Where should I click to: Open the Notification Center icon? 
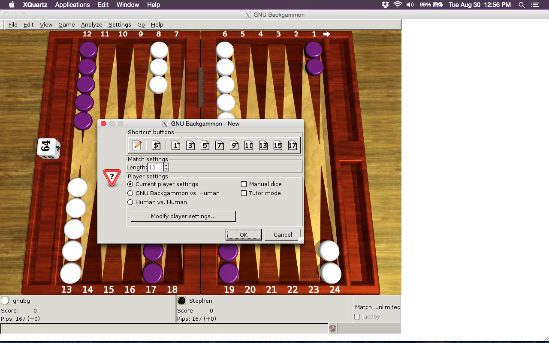535,5
